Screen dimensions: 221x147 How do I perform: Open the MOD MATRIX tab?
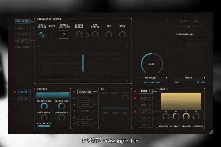coord(23,41)
